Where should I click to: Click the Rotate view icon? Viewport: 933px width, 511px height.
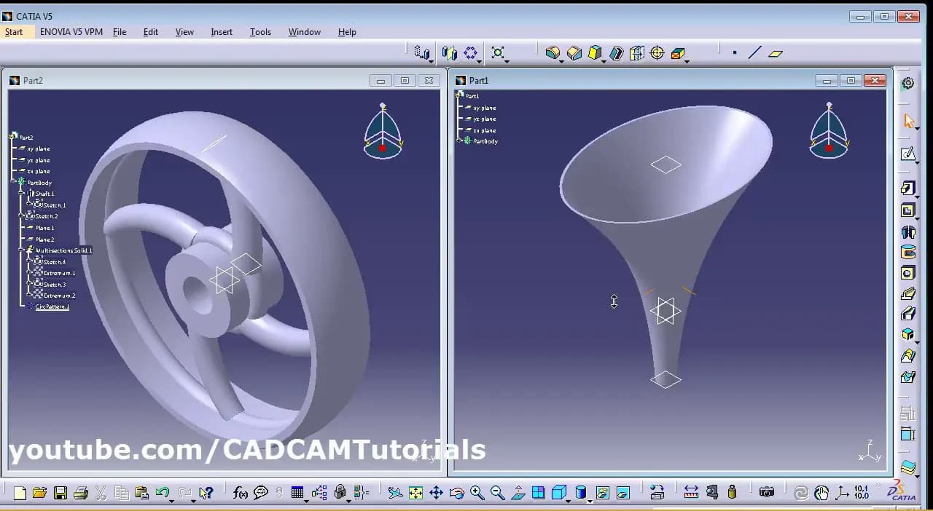pyautogui.click(x=456, y=493)
